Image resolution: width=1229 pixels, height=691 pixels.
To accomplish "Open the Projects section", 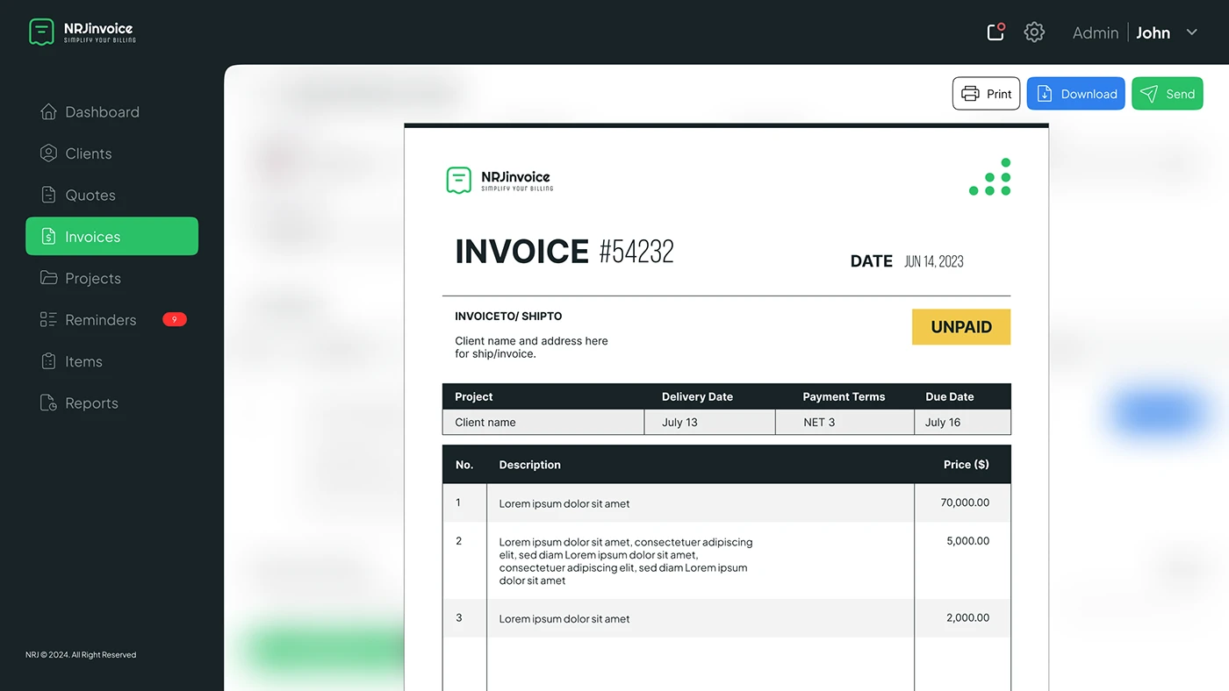I will click(x=111, y=278).
